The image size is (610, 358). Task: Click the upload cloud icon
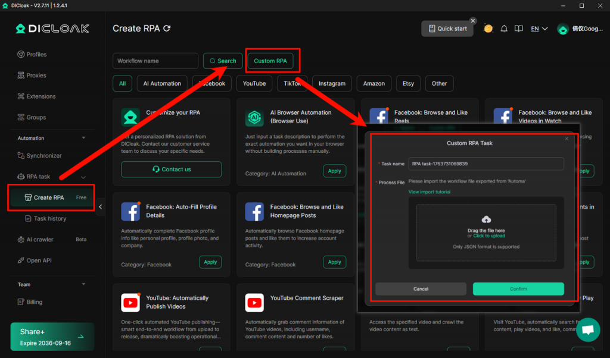click(x=485, y=220)
